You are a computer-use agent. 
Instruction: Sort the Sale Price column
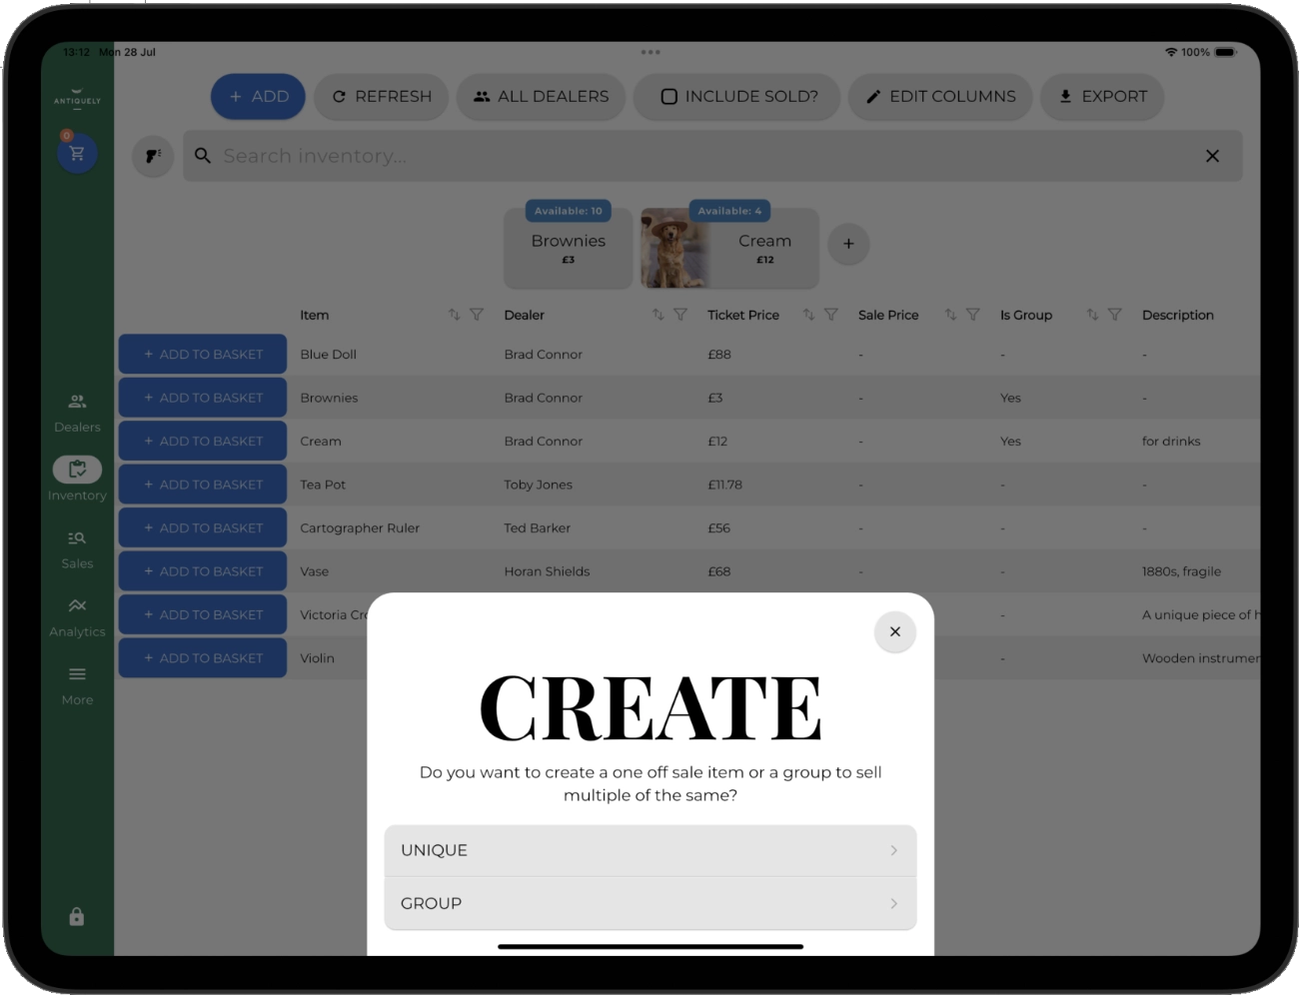coord(951,315)
